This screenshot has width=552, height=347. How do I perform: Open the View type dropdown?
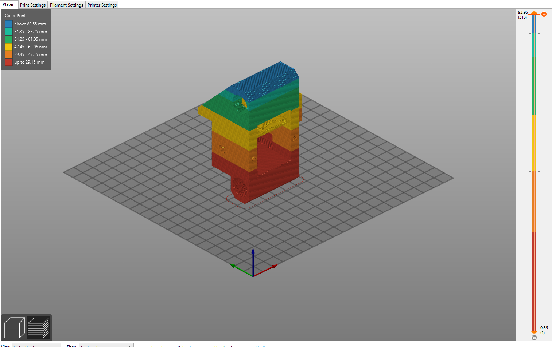pyautogui.click(x=36, y=346)
